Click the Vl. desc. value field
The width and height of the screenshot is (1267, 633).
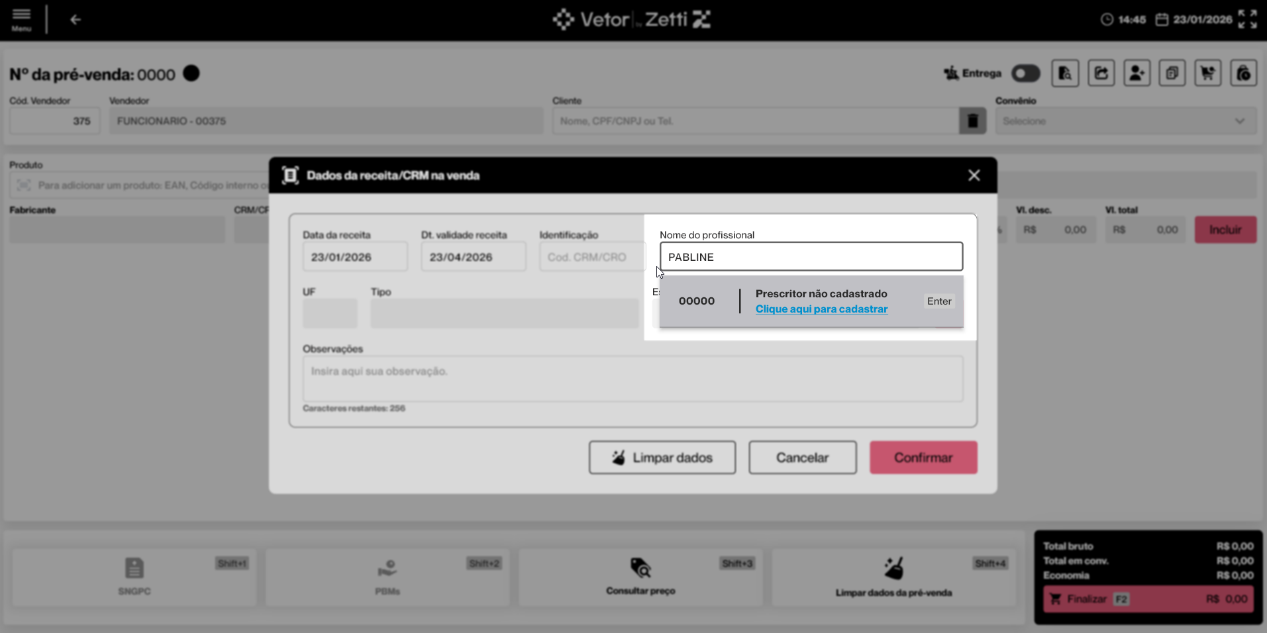point(1056,230)
